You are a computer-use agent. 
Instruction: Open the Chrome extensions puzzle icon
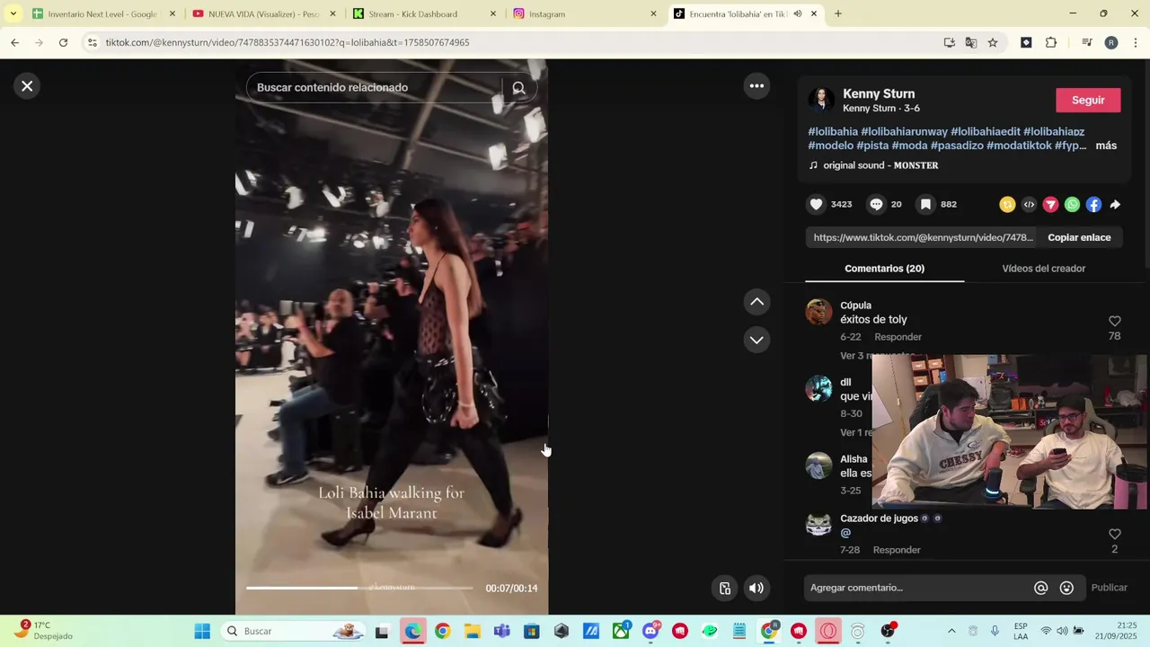point(1051,42)
